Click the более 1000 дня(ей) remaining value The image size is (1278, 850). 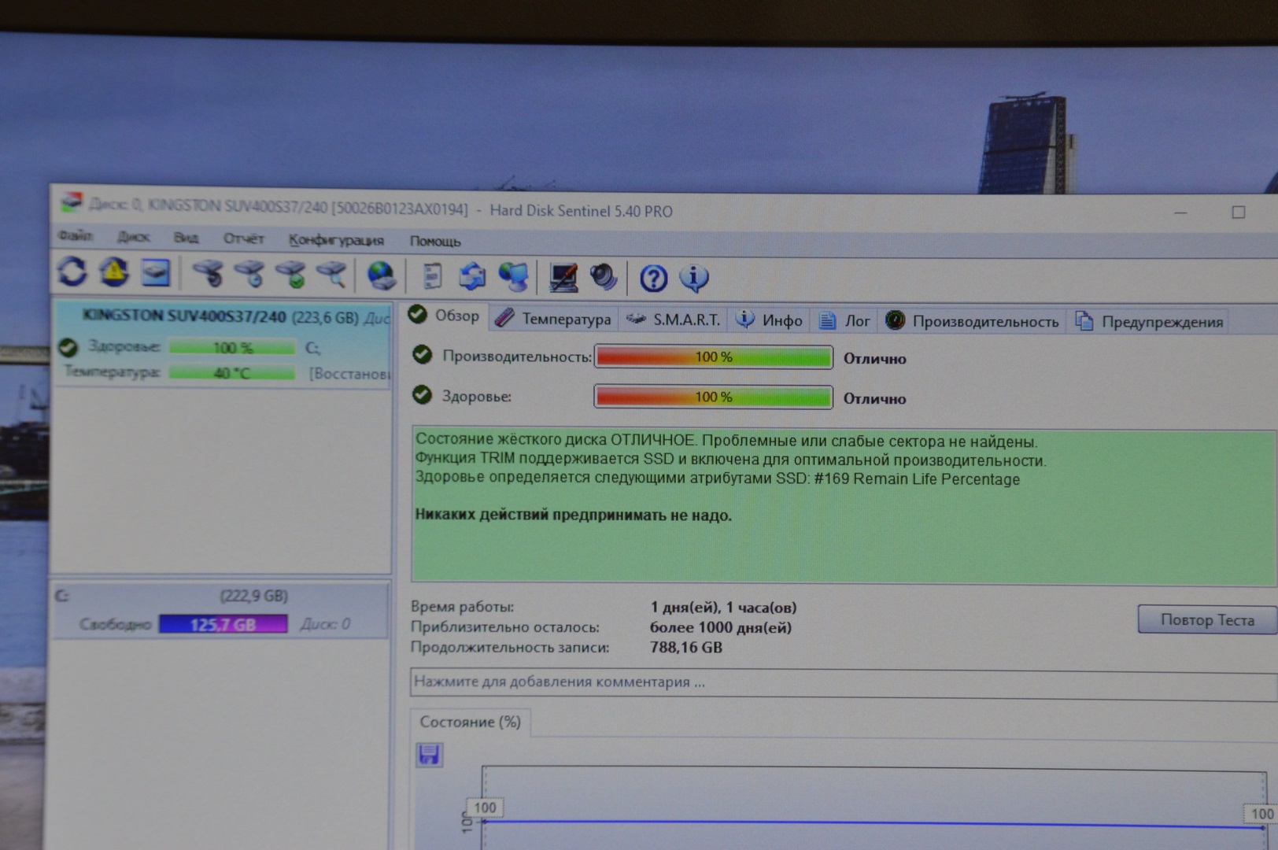tap(720, 627)
